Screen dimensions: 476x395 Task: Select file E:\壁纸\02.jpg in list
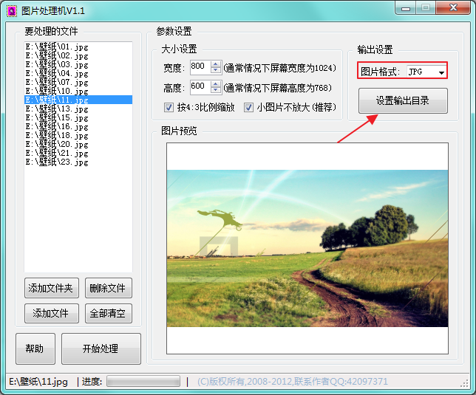[x=78, y=55]
